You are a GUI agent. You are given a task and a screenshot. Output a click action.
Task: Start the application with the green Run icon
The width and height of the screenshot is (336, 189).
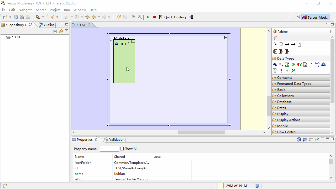point(148,17)
